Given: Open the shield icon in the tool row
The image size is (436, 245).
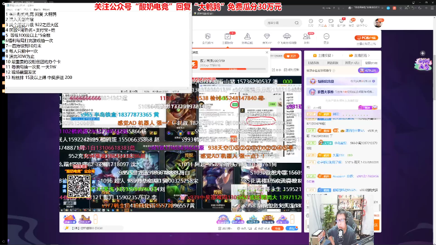Looking at the screenshot, I should coord(208,36).
